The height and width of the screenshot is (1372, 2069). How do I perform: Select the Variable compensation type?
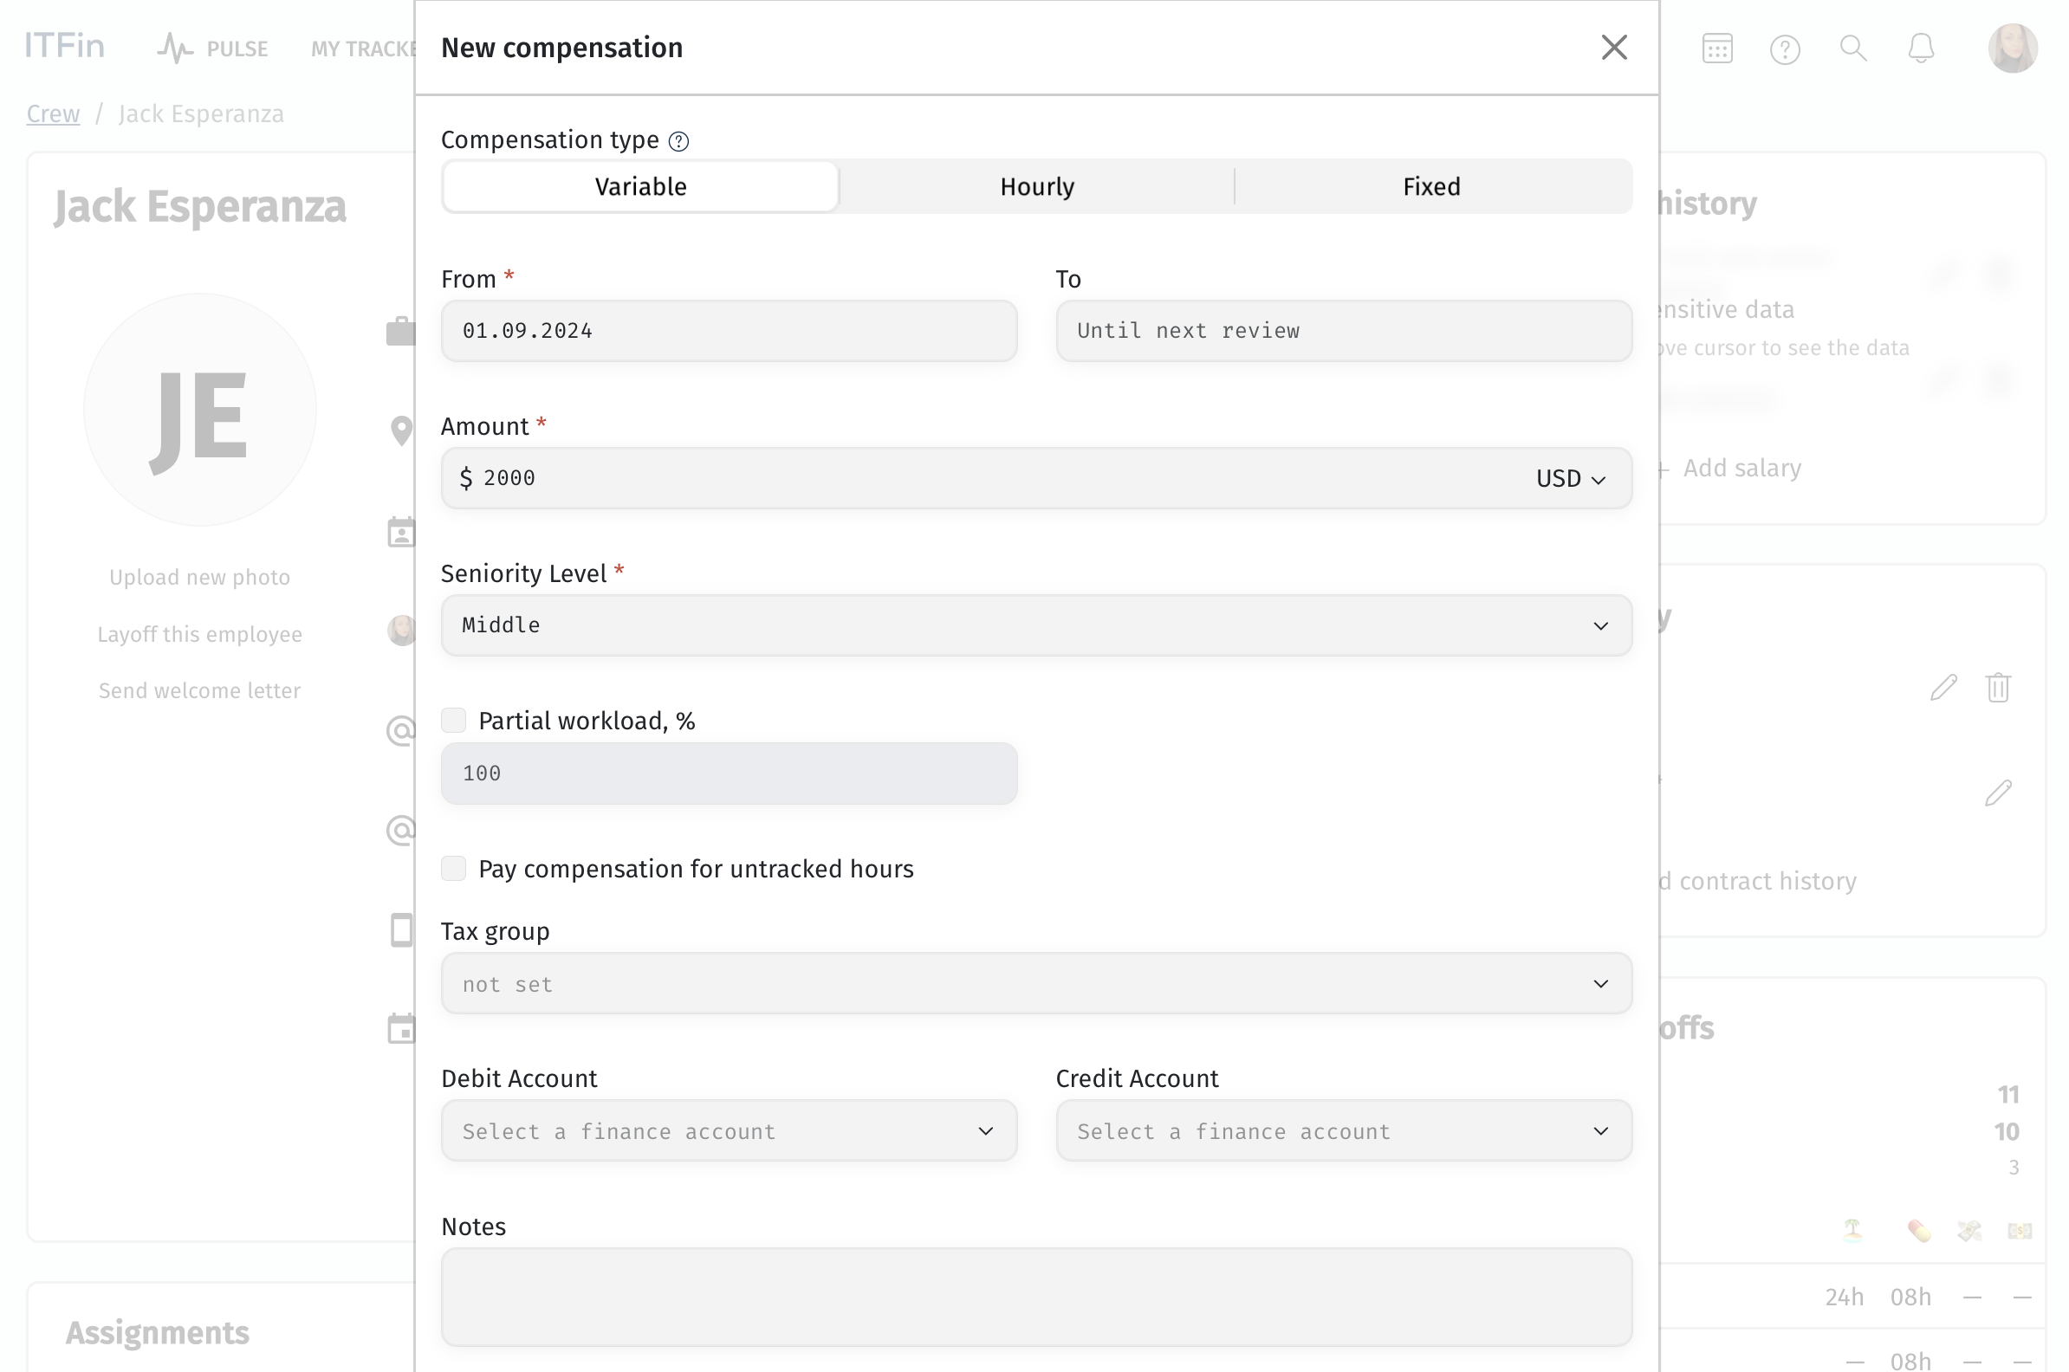(639, 186)
